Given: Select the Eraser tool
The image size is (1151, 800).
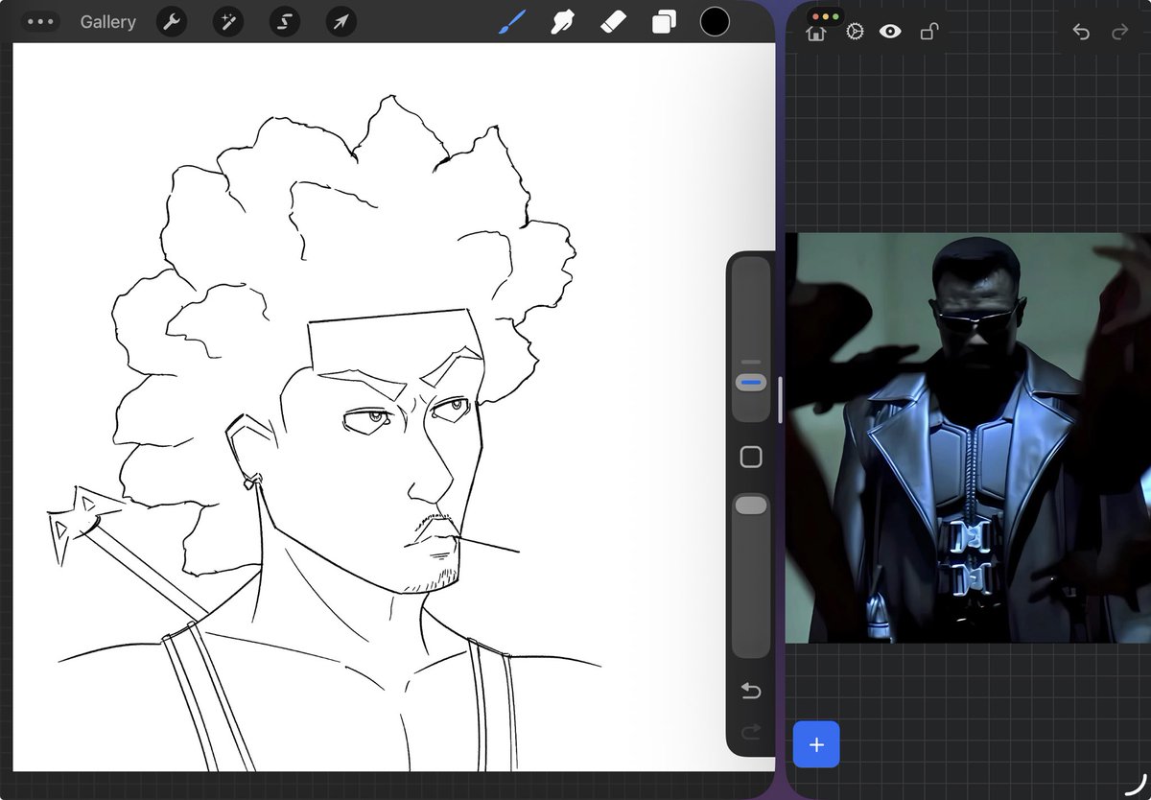Looking at the screenshot, I should coord(613,21).
